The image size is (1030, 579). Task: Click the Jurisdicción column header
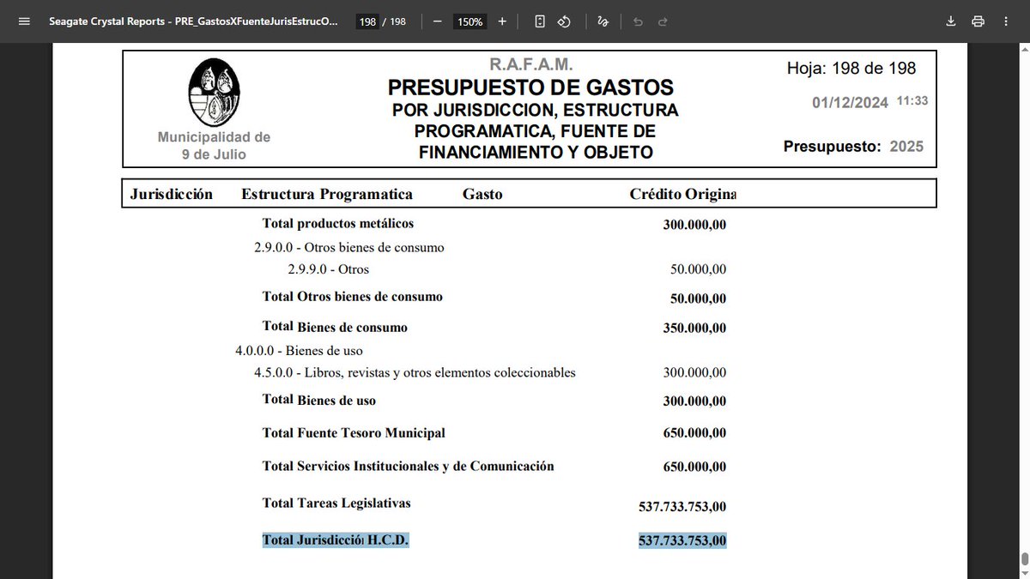tap(172, 194)
